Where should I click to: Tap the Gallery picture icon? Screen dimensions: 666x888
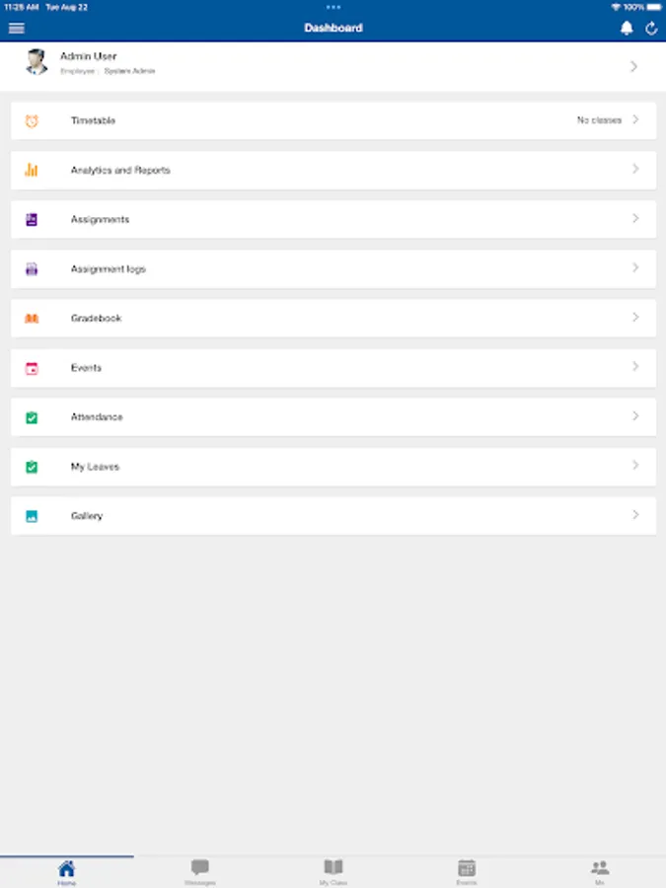(x=32, y=516)
